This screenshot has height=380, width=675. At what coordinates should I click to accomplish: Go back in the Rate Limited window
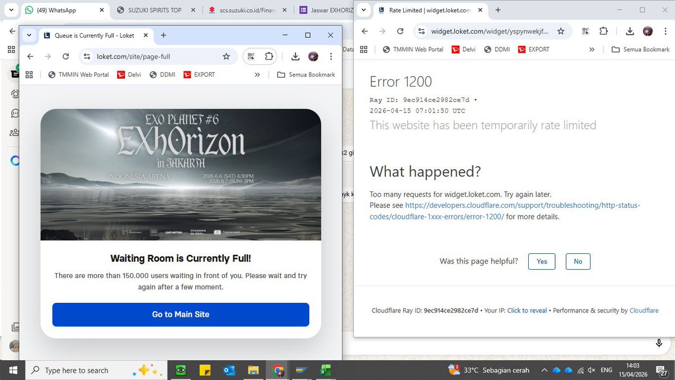(x=364, y=32)
